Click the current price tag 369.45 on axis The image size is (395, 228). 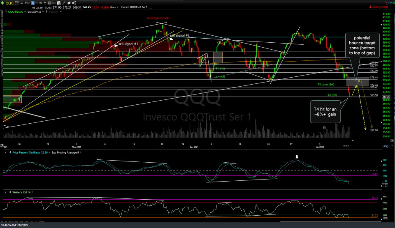point(386,97)
